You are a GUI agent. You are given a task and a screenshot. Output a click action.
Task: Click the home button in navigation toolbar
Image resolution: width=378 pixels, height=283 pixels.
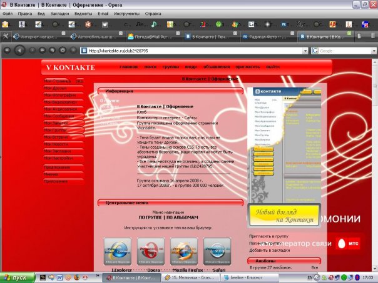63,51
